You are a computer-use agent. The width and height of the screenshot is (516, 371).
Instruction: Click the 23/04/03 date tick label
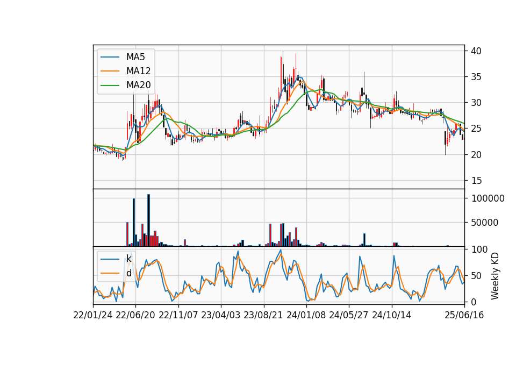(x=221, y=315)
